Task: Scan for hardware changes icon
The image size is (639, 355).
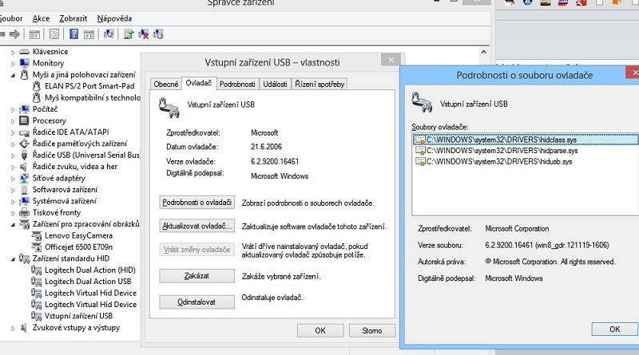Action: click(x=109, y=34)
